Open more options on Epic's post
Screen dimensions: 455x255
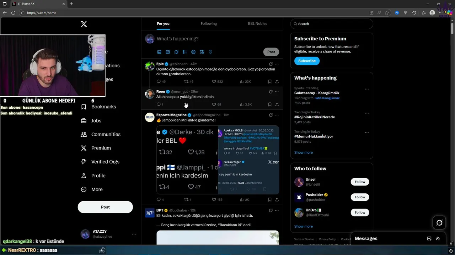pyautogui.click(x=277, y=64)
